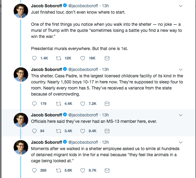
Task: Send the Trump mural tweet by direct message
Action: [107, 58]
